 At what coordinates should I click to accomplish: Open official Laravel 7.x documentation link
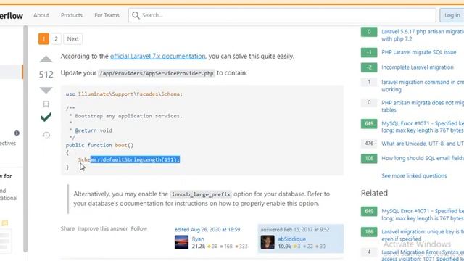(x=158, y=57)
